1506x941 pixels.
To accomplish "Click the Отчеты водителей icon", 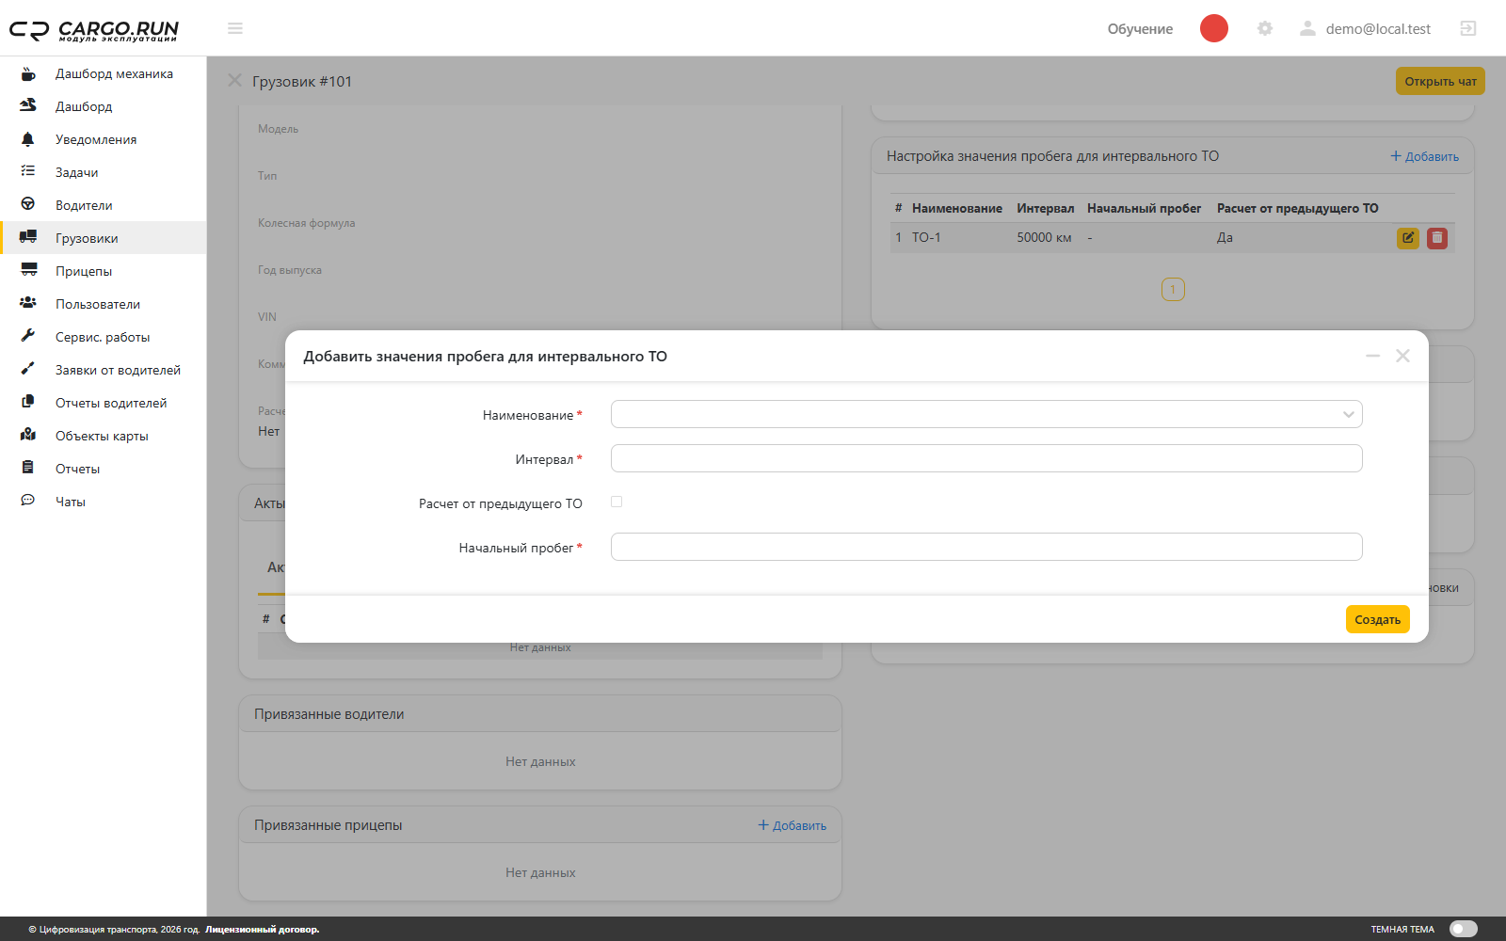I will (28, 402).
